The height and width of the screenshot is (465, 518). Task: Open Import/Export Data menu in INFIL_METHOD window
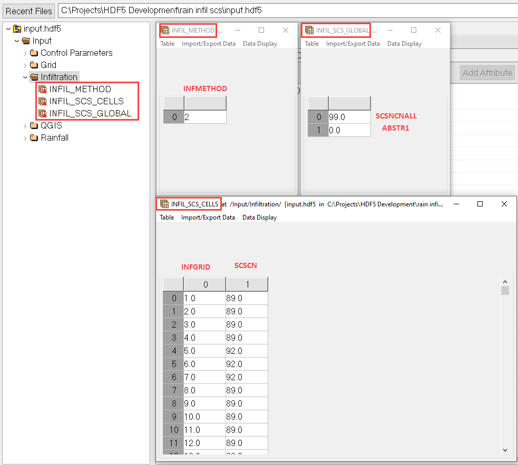click(208, 44)
